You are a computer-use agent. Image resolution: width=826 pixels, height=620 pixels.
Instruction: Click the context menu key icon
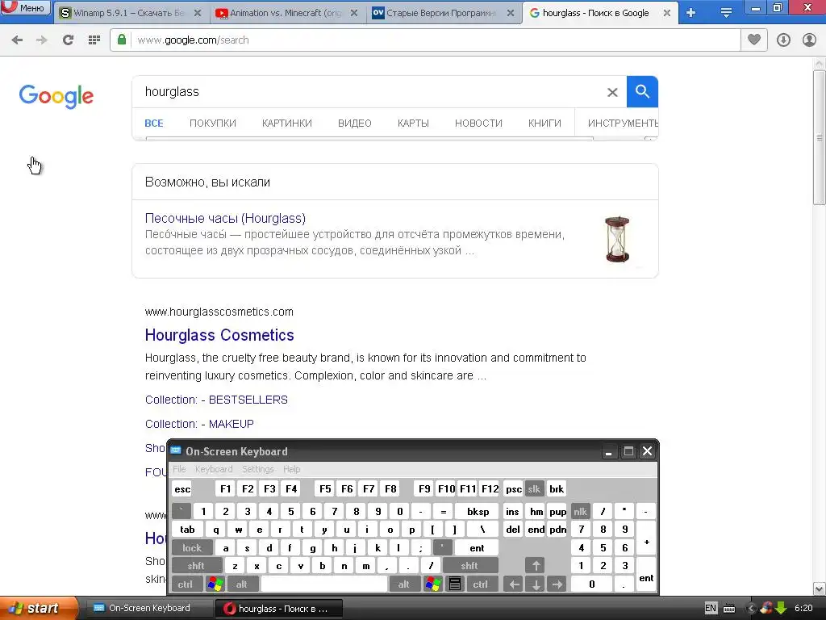point(455,584)
